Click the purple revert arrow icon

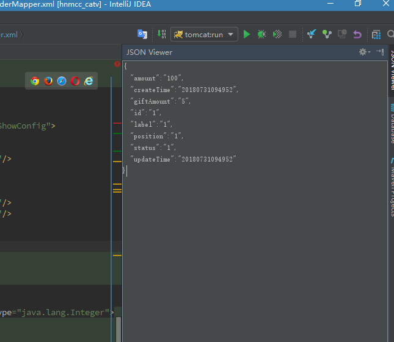pos(357,34)
